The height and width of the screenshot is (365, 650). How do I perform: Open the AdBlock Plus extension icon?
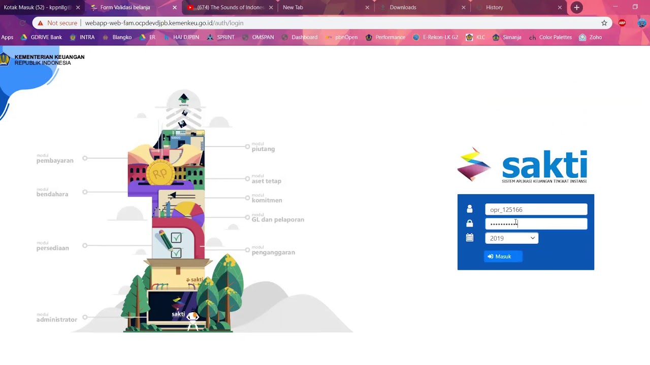[x=622, y=23]
